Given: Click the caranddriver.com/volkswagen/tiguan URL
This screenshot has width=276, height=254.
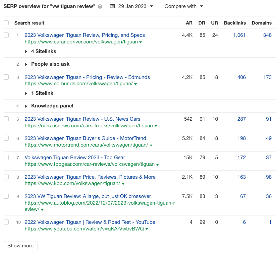Looking at the screenshot, I should coord(81,42).
